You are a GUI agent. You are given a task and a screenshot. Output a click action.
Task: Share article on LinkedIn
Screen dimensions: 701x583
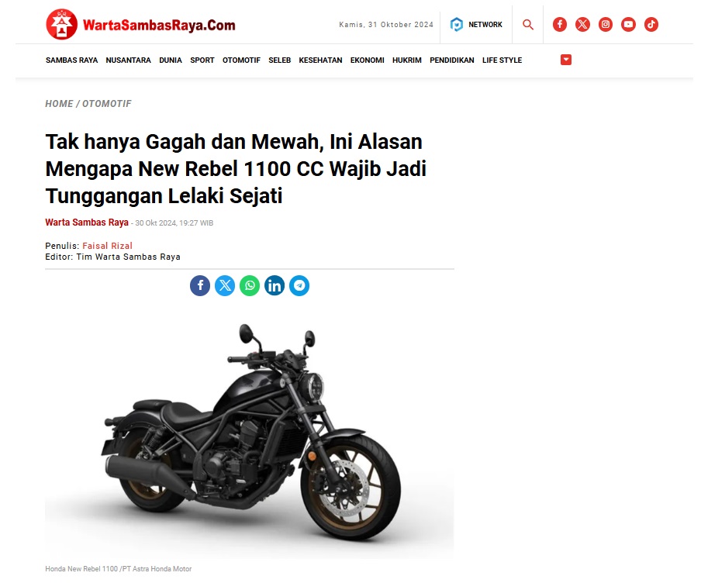pos(275,285)
